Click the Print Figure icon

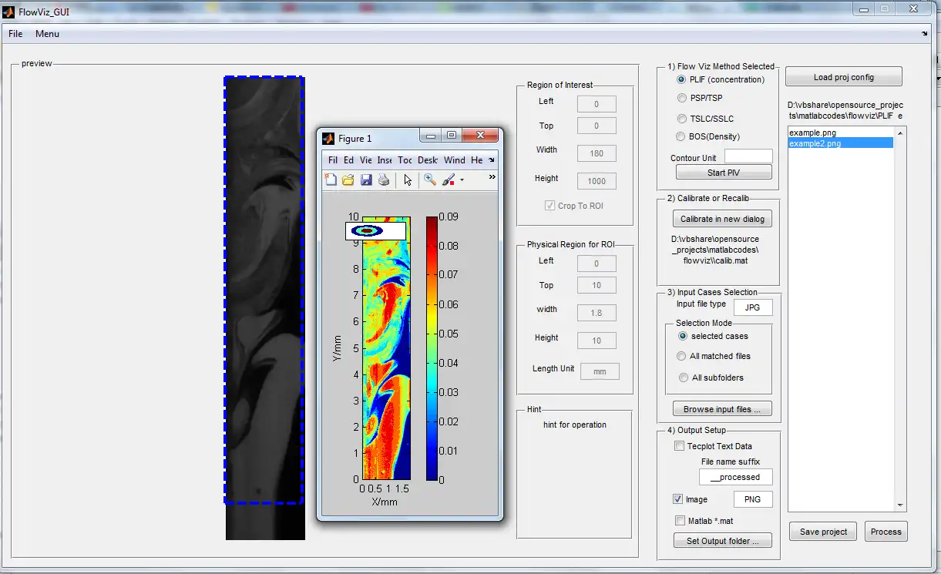[384, 180]
